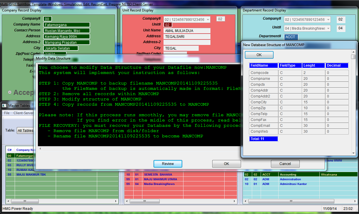Click the CompTelp field name cell
Image resolution: width=359 pixels, height=214 pixels.
point(263,114)
